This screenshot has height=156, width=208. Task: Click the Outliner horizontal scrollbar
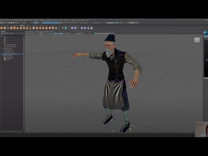(12, 131)
